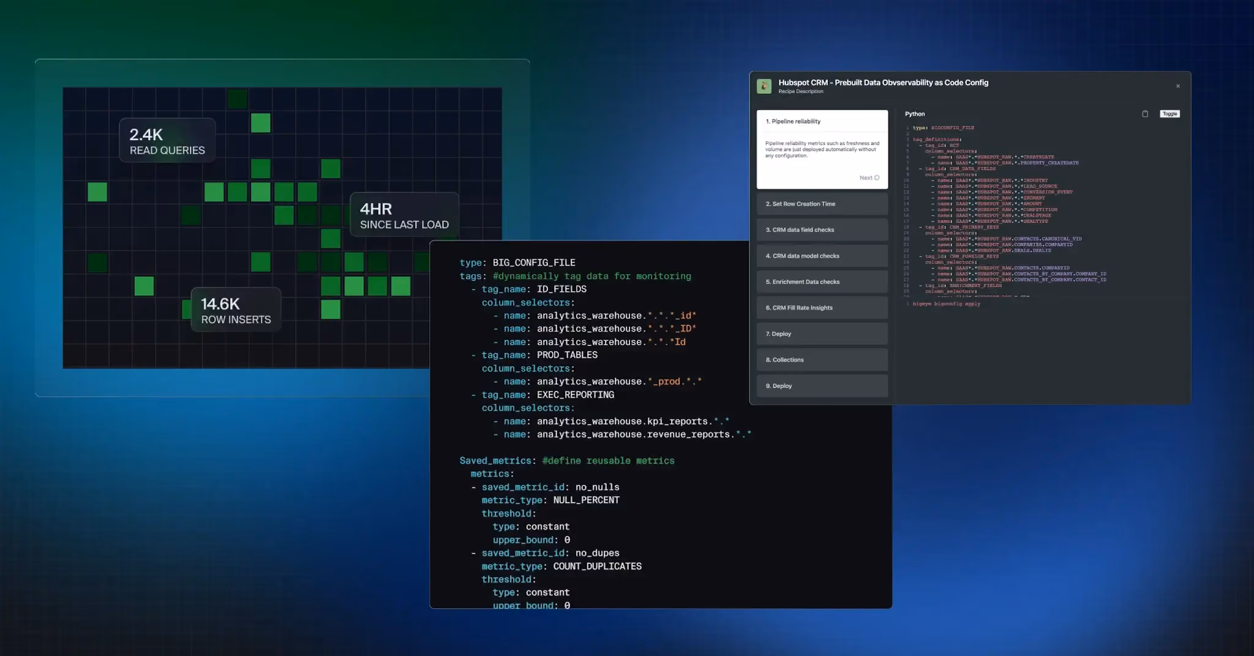Screen dimensions: 1254x656
Task: Click the 'tag_id: CRM_DATA_FIELDS' code line
Action: point(957,169)
